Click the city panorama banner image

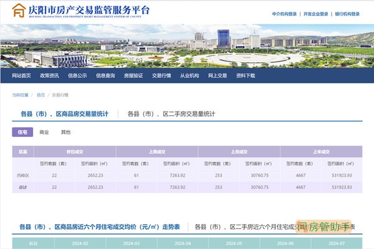tap(187, 46)
